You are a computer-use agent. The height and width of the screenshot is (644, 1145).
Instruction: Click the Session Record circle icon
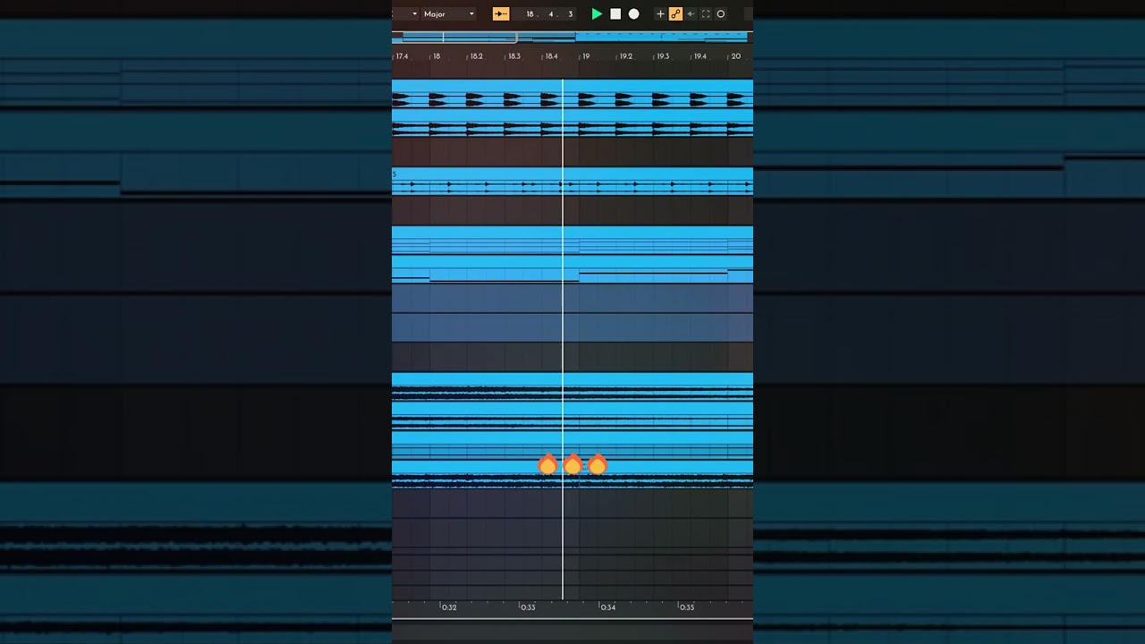[x=721, y=14]
